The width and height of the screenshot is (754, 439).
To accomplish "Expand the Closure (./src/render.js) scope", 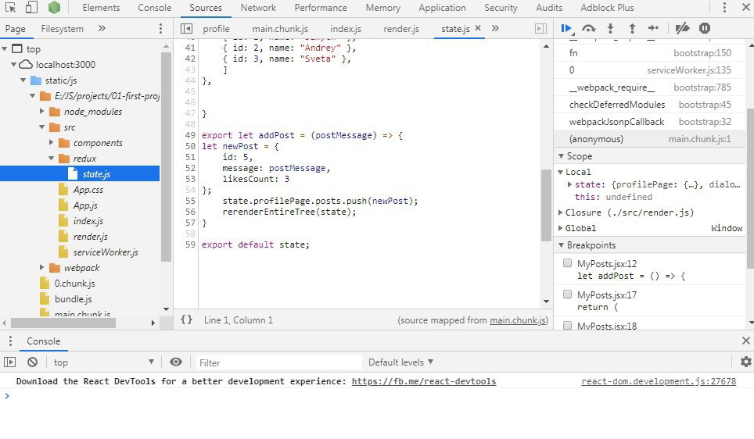I will 561,212.
